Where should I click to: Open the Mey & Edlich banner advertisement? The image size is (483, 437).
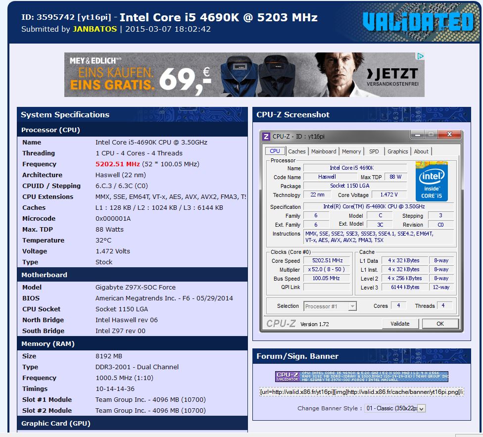click(x=244, y=75)
